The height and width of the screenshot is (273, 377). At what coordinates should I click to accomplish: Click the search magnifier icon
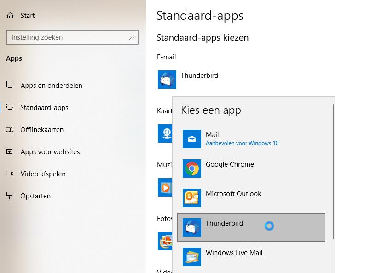pos(132,37)
